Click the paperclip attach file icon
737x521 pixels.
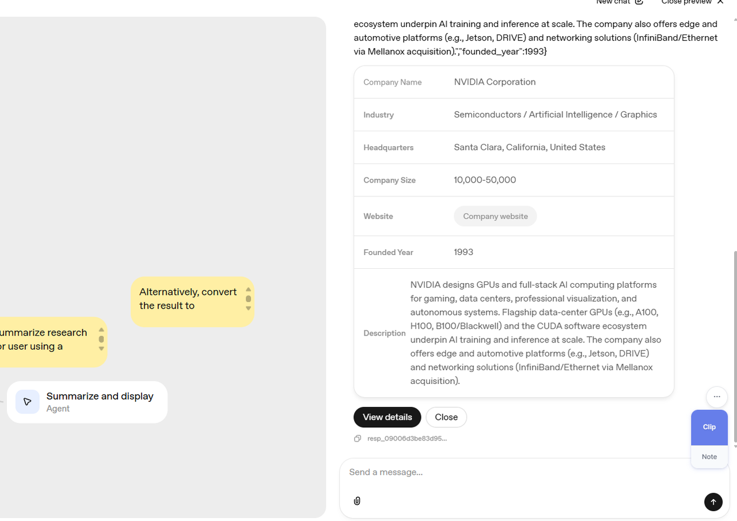pyautogui.click(x=357, y=501)
